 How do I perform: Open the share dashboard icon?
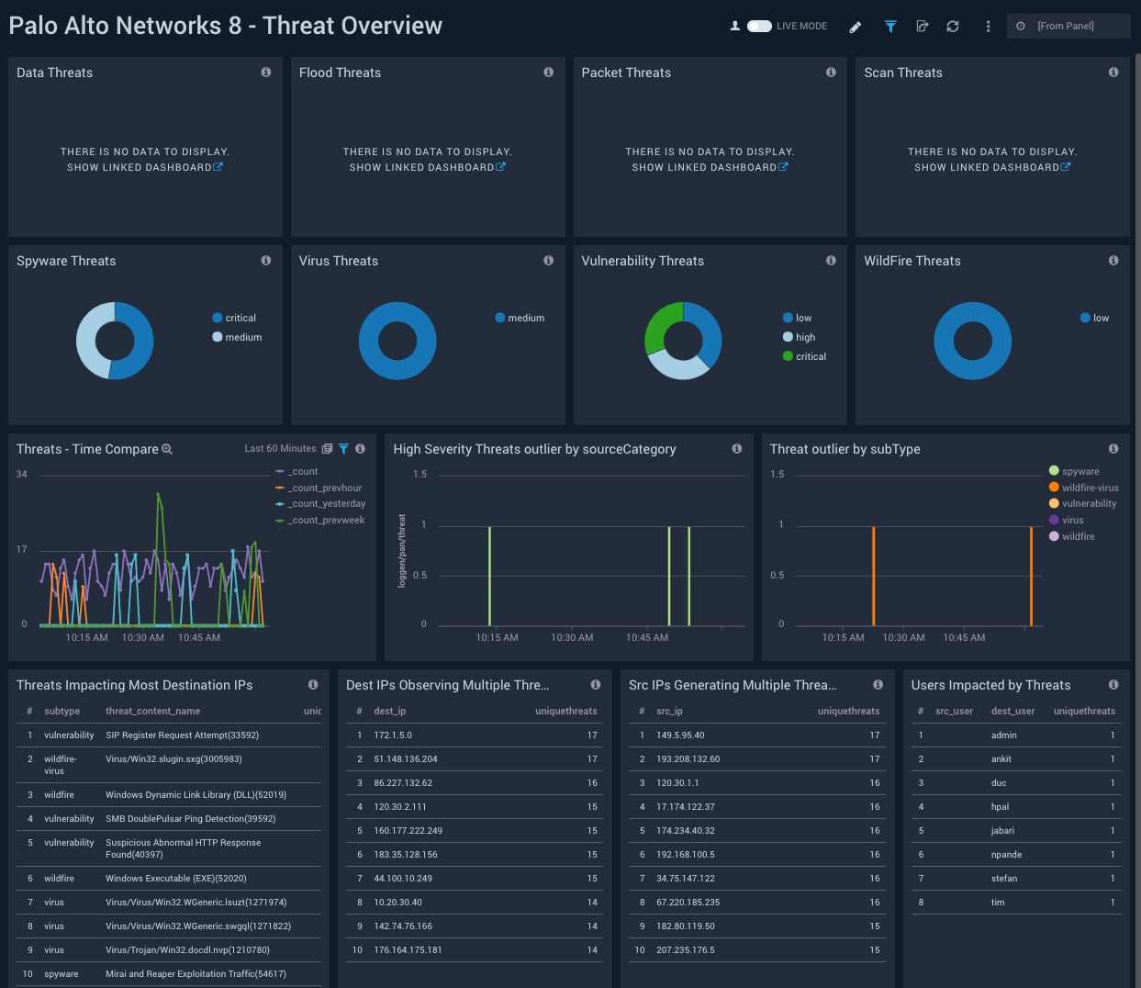click(x=923, y=26)
